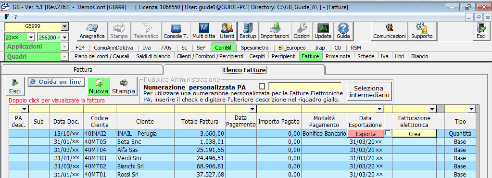Open the Bil_Europeo application tab

tap(291, 48)
